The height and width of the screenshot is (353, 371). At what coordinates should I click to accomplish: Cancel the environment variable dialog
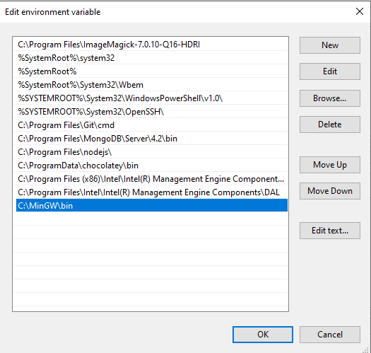click(330, 335)
